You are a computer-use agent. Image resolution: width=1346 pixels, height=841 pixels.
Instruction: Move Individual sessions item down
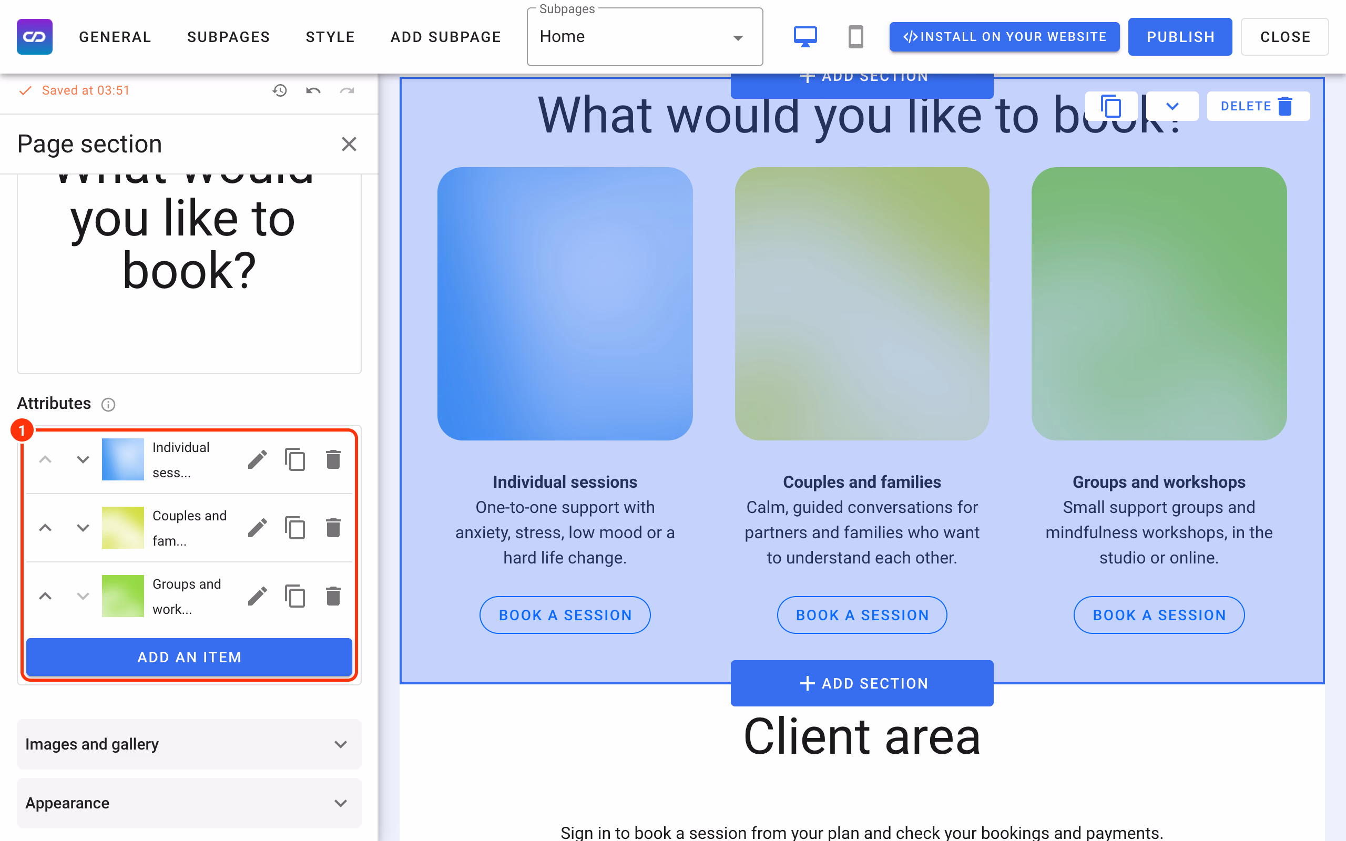click(83, 459)
